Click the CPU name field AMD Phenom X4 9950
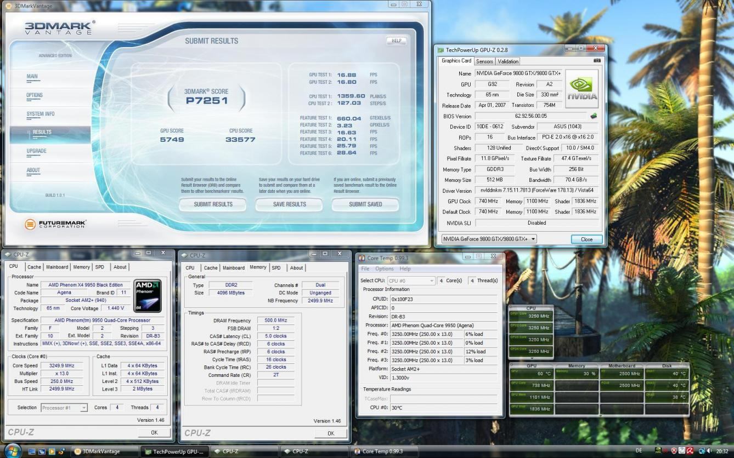734x458 pixels. [86, 285]
